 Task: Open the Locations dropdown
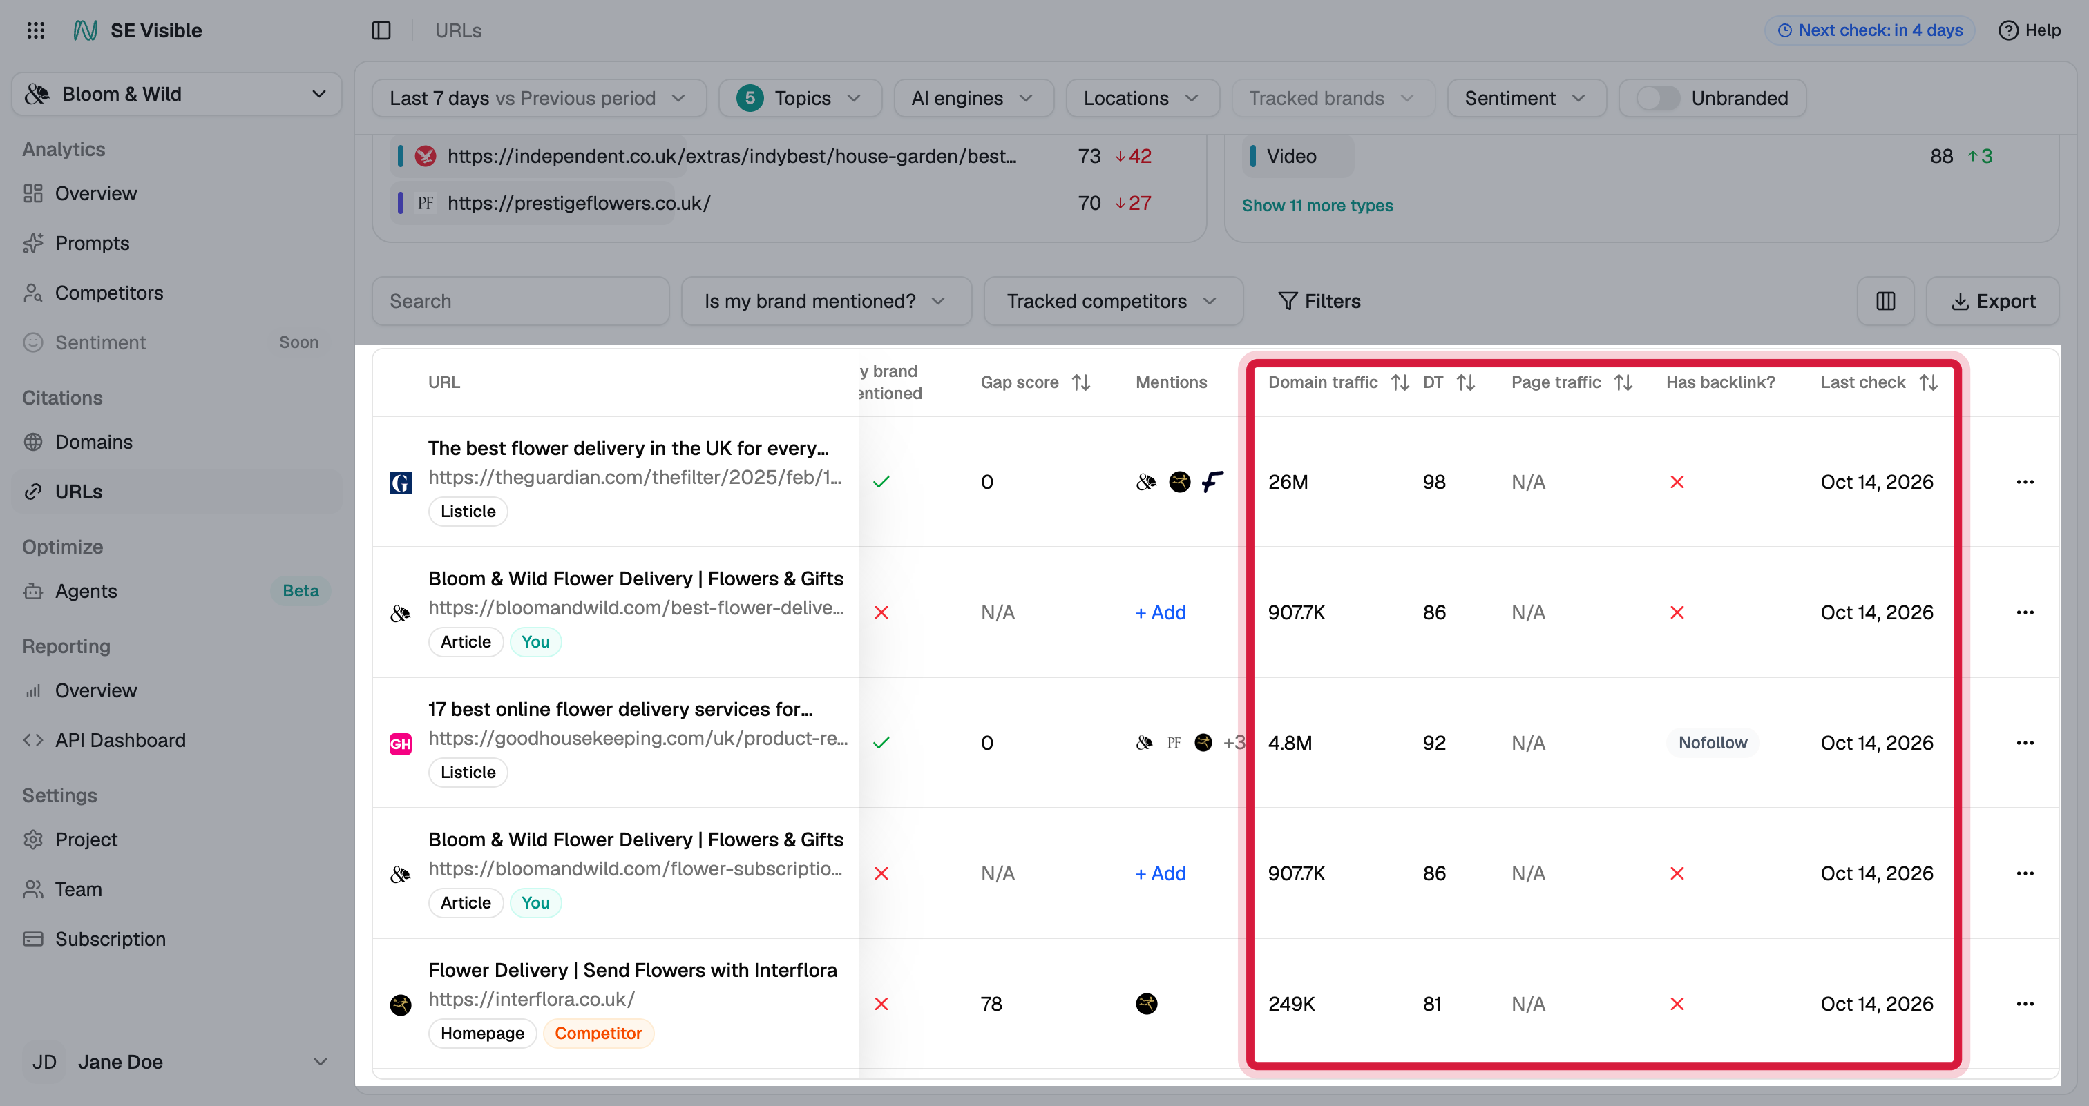point(1142,98)
